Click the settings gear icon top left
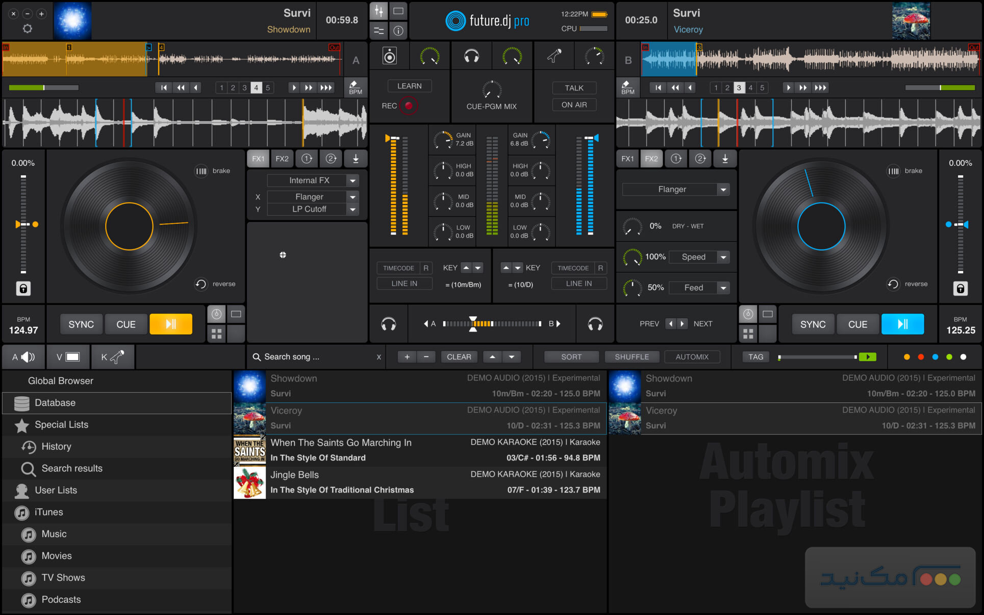The height and width of the screenshot is (615, 984). tap(27, 29)
